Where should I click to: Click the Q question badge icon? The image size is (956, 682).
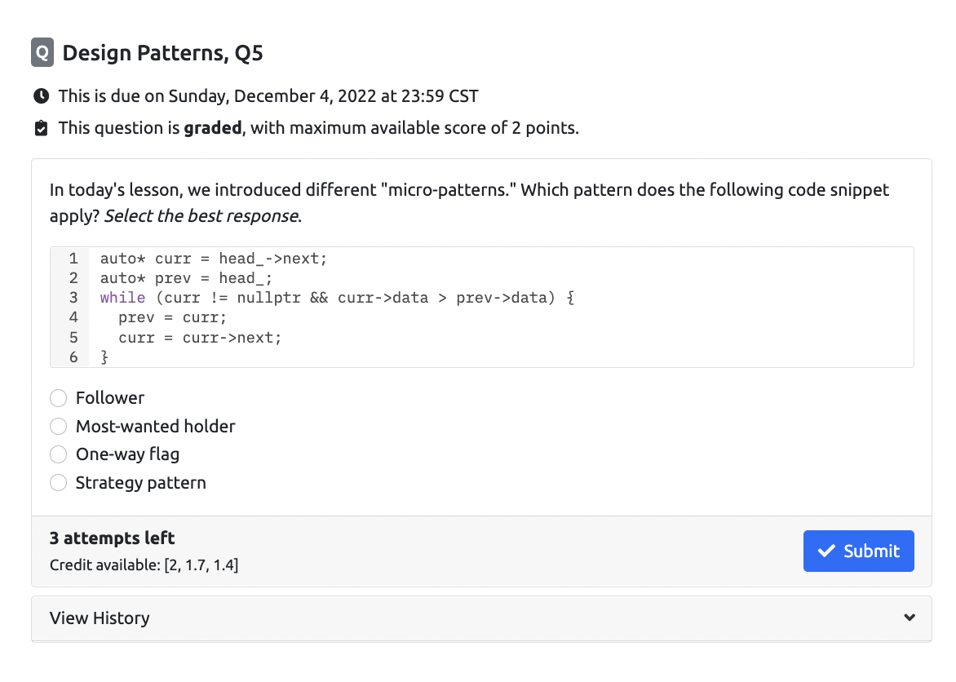point(42,52)
